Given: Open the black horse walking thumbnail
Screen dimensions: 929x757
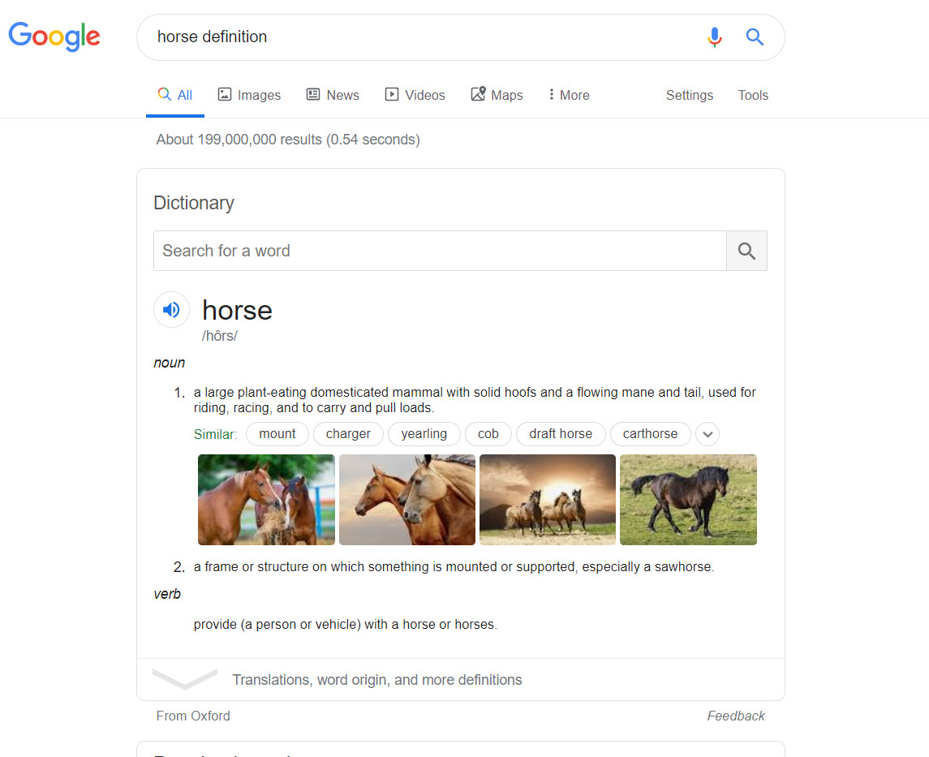Looking at the screenshot, I should (688, 500).
